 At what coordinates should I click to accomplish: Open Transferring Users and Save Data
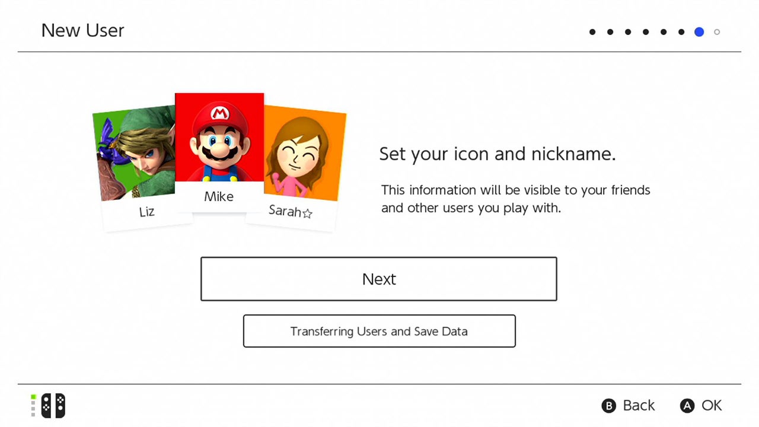pos(379,331)
